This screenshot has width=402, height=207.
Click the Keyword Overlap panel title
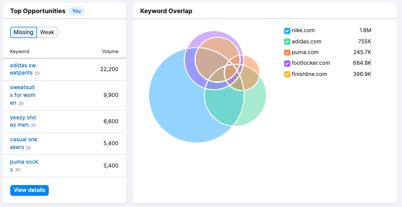166,11
